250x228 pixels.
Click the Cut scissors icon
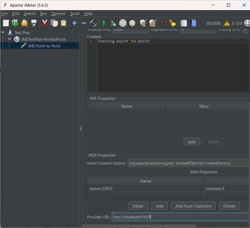tap(45, 23)
